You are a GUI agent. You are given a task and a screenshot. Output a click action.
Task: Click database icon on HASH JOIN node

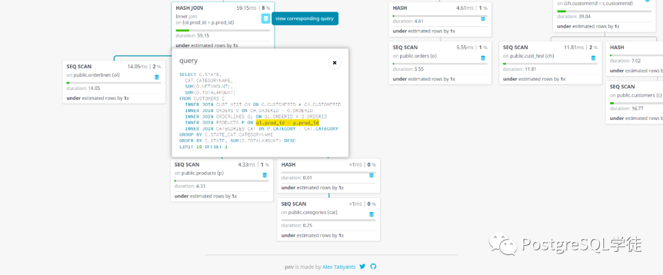pyautogui.click(x=266, y=18)
